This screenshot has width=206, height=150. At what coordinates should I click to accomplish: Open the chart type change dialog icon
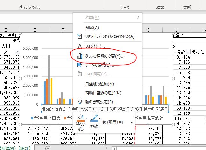(80, 56)
